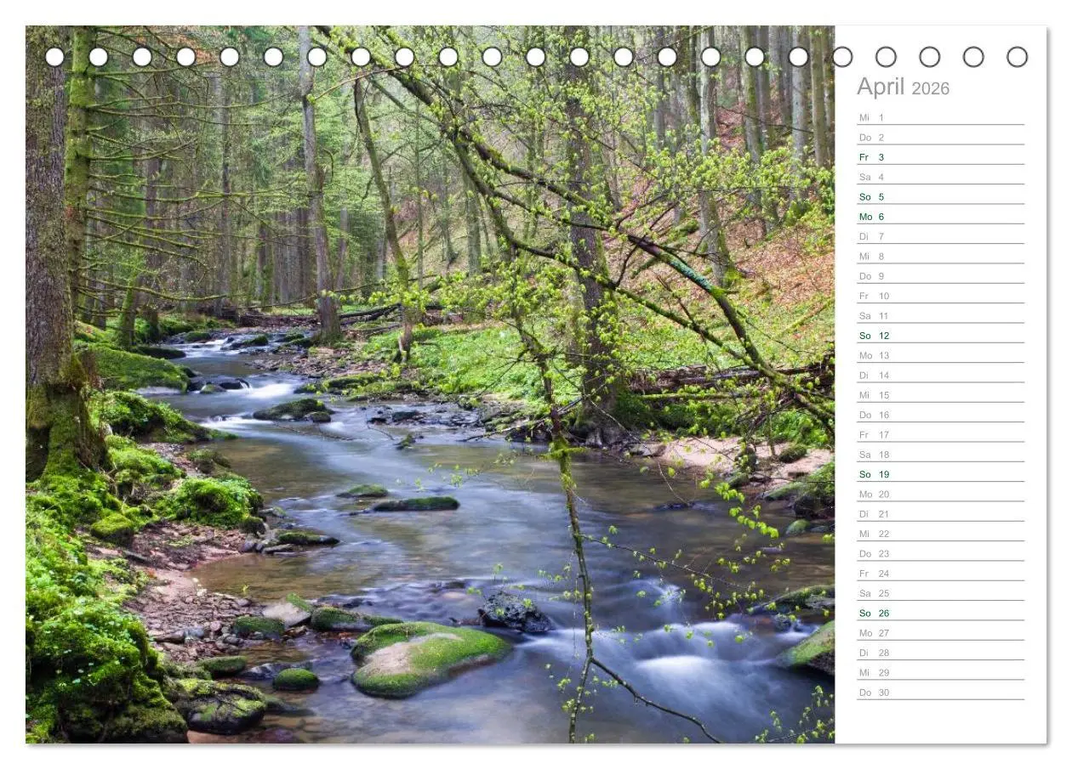This screenshot has height=769, width=1072.
Task: Click the 'So 19' Sunday row
Action: 940,473
